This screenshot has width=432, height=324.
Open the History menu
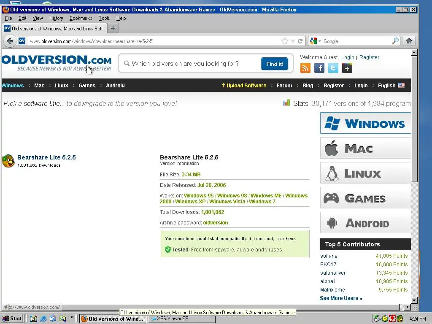click(x=56, y=18)
